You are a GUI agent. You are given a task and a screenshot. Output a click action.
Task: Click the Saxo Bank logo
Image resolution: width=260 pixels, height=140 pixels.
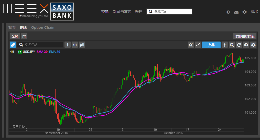point(62,12)
